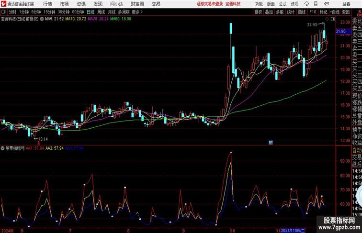Click the diamond icon at chart corner
Screen dimensions: 362x233
tap(327, 19)
